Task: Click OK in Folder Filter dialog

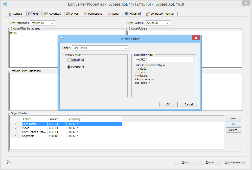Action: point(168,104)
